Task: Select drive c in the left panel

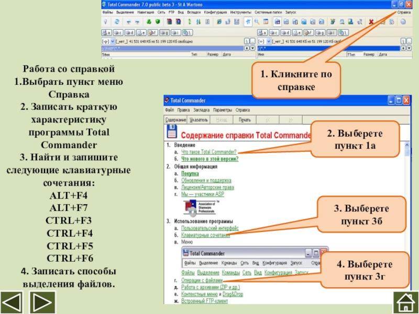Action: tap(118, 32)
